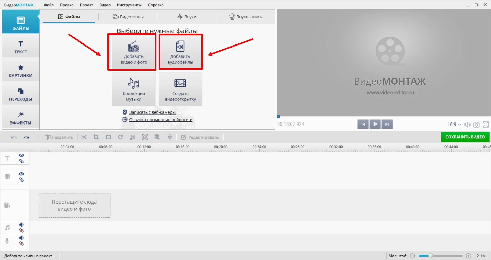491x260 pixels.
Task: Switch to the Звукозапись tab
Action: click(245, 17)
